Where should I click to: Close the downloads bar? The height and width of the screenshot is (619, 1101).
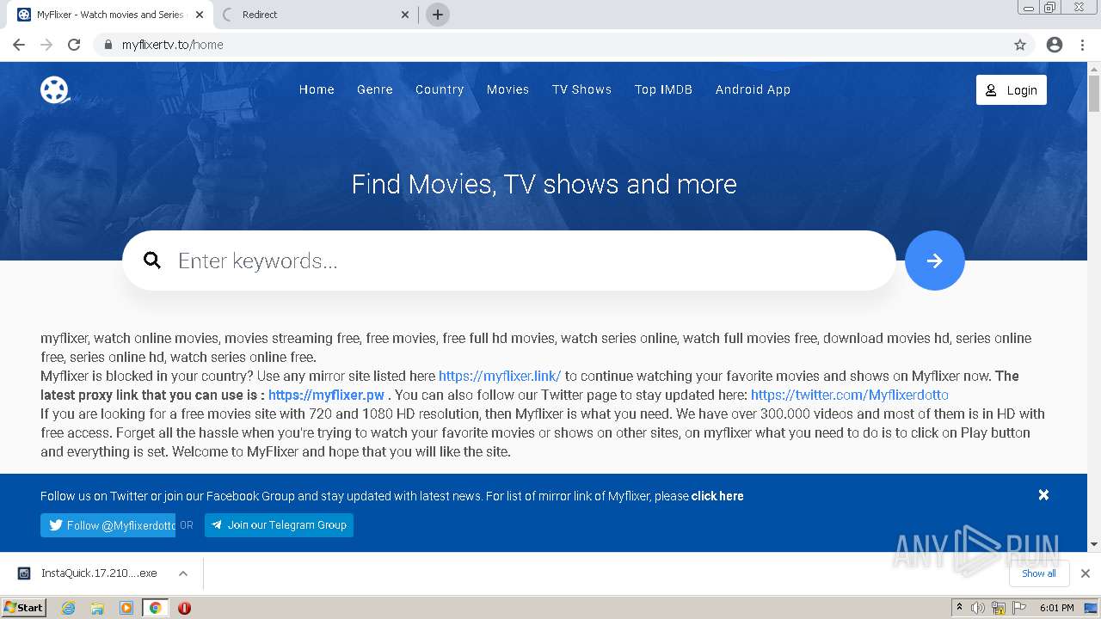coord(1086,573)
